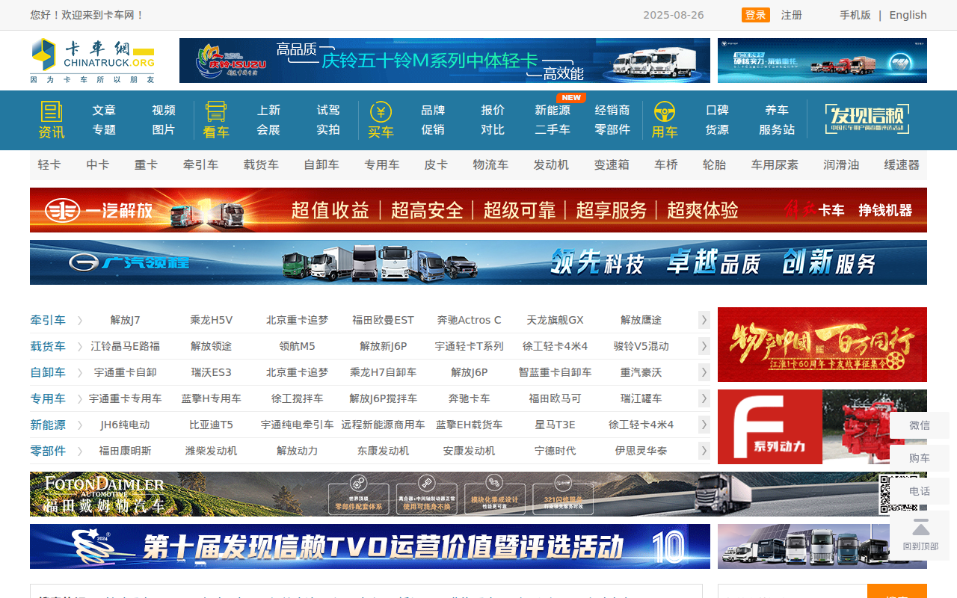Click the 伊思灵华泰 link
The height and width of the screenshot is (598, 957).
(641, 451)
